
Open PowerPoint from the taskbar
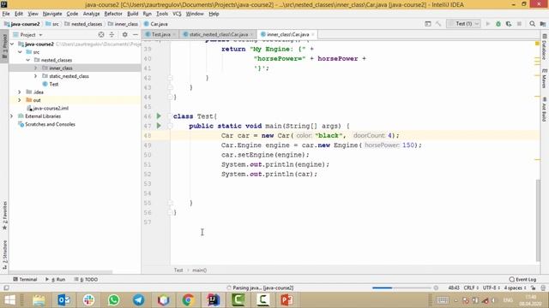(x=287, y=300)
